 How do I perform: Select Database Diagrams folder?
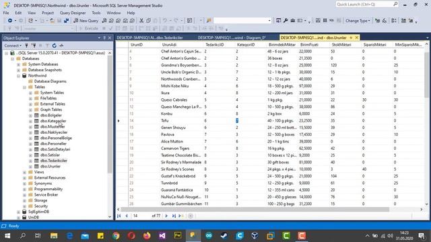[x=51, y=81]
